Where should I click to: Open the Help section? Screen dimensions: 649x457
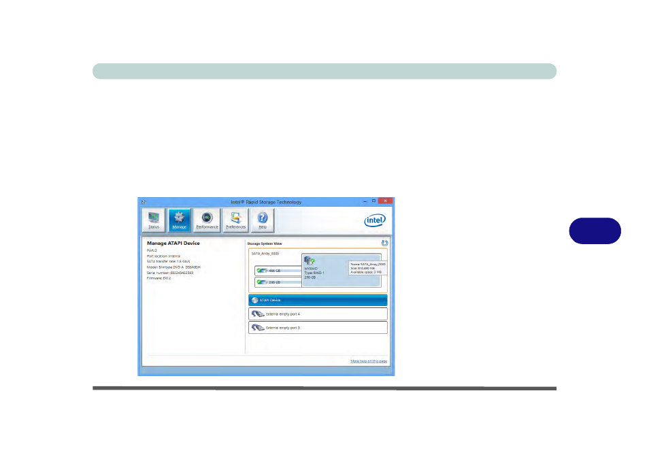point(263,220)
